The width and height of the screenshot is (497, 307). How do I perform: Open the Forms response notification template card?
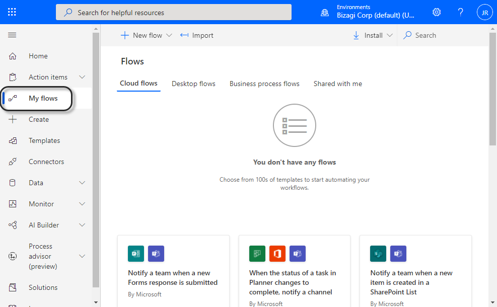pos(173,271)
